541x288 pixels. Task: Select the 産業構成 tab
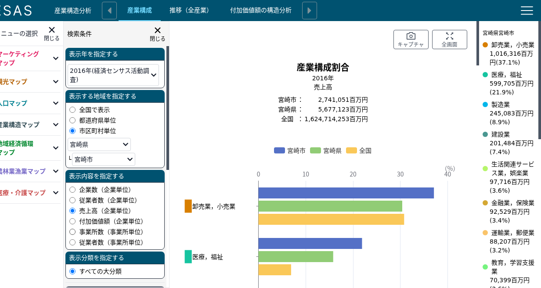(140, 11)
